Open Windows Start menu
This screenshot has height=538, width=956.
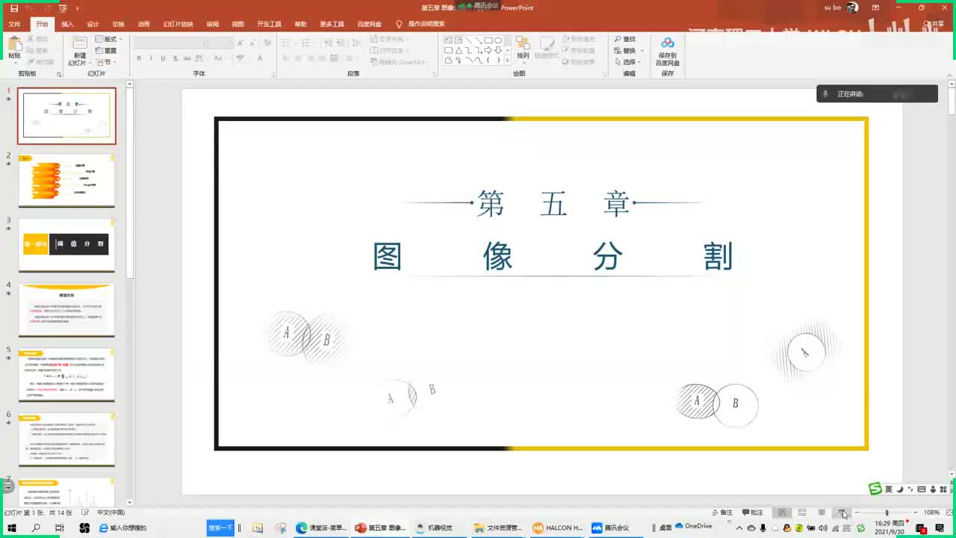tap(13, 528)
